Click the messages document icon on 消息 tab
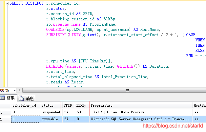This screenshot has height=132, width=206. pos(21,98)
